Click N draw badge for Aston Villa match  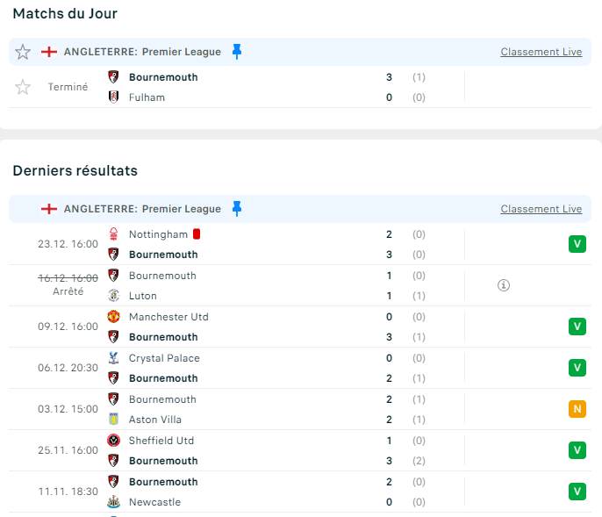[x=577, y=409]
